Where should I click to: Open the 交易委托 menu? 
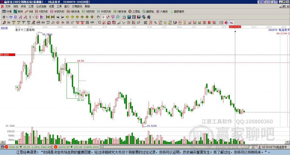77,7
